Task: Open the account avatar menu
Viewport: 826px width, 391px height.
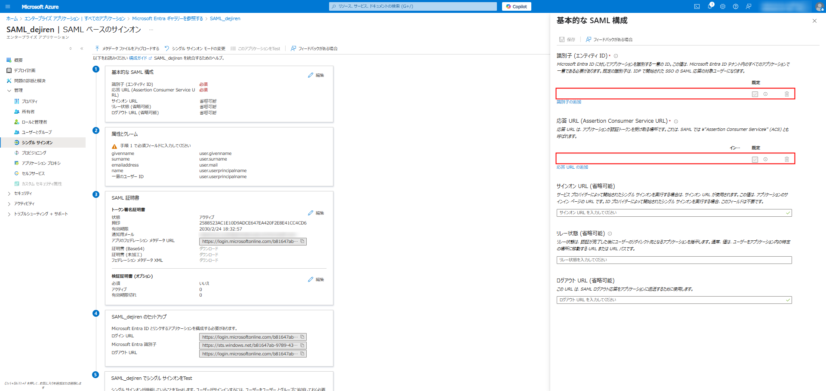Action: (x=820, y=6)
